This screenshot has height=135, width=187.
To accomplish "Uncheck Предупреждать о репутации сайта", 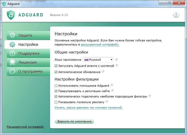I will pos(56,91).
